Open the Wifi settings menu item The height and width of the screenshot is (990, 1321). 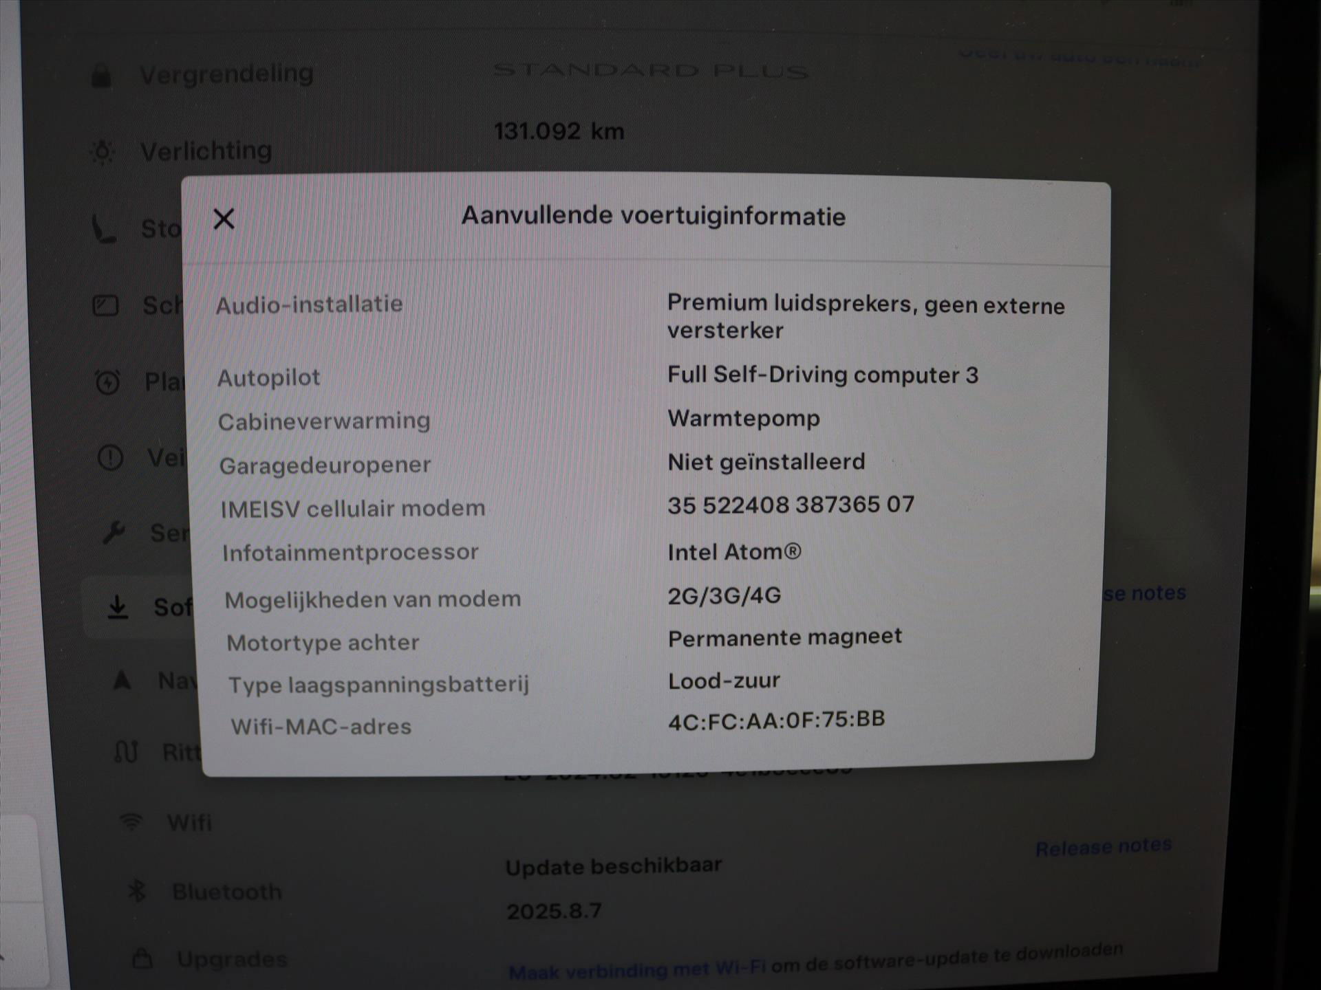click(x=189, y=822)
